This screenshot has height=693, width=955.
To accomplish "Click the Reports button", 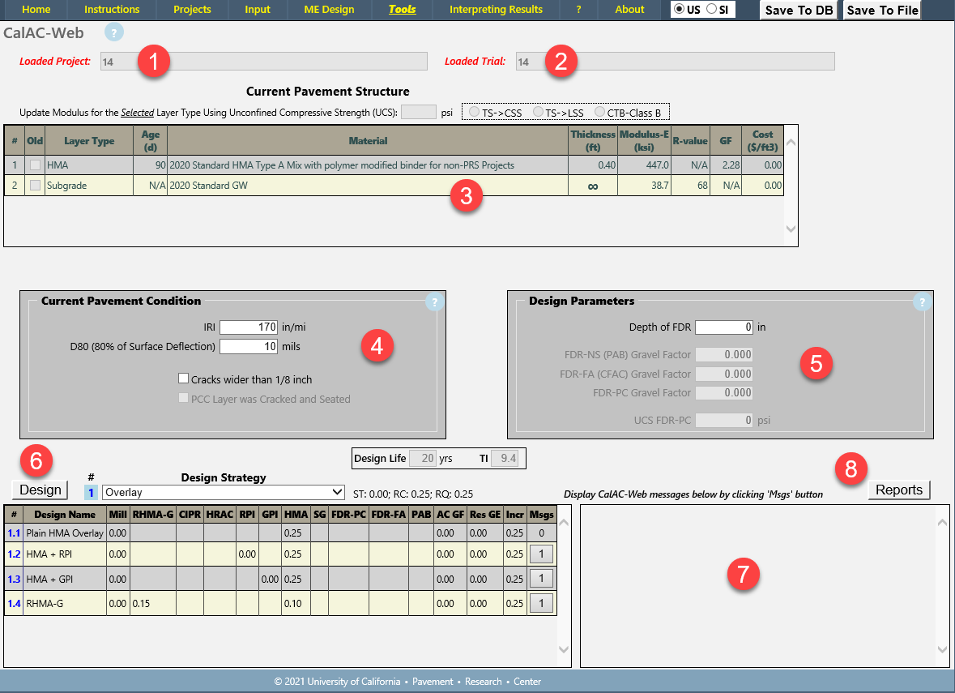I will point(898,490).
